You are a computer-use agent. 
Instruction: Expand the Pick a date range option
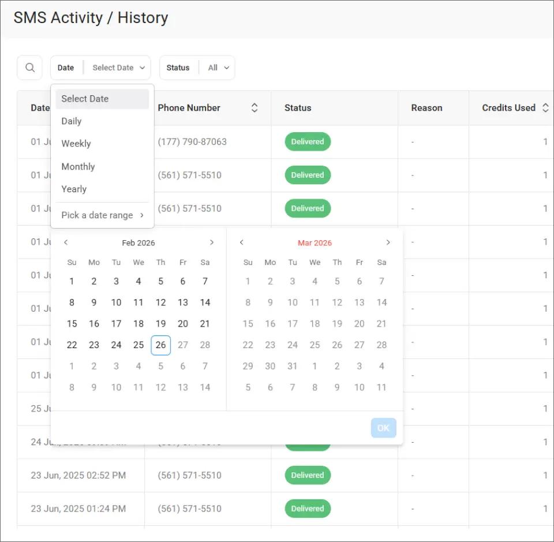pos(97,215)
